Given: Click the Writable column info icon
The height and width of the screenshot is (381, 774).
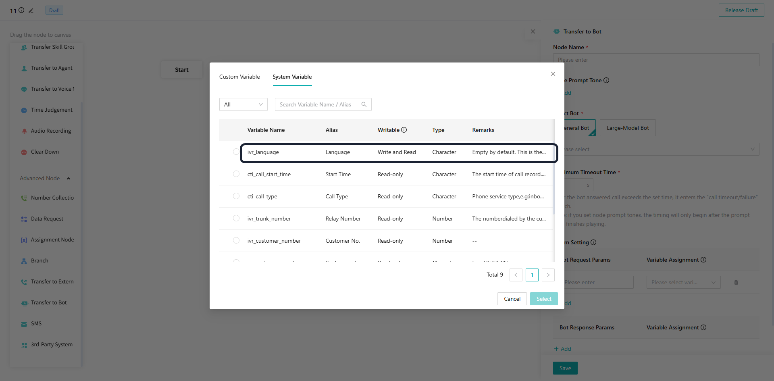Looking at the screenshot, I should coord(404,130).
